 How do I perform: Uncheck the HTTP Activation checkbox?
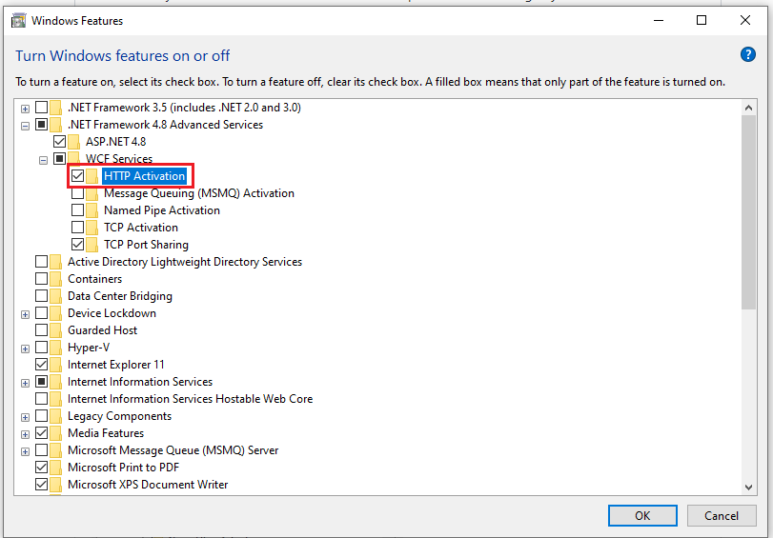coord(77,176)
